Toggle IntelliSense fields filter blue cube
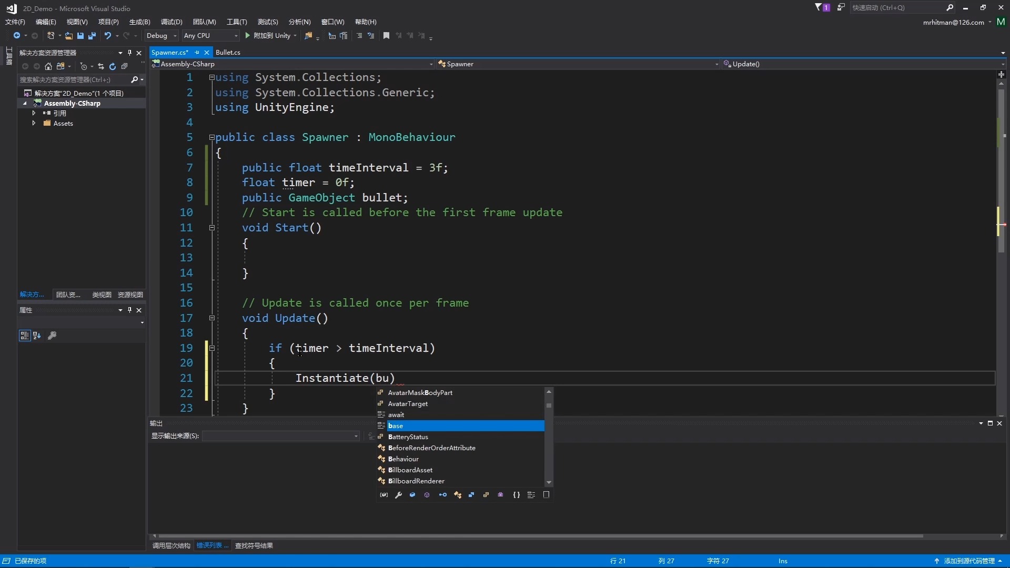This screenshot has width=1010, height=568. pyautogui.click(x=412, y=495)
